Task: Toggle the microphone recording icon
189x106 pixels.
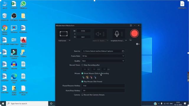Action: (x=117, y=34)
